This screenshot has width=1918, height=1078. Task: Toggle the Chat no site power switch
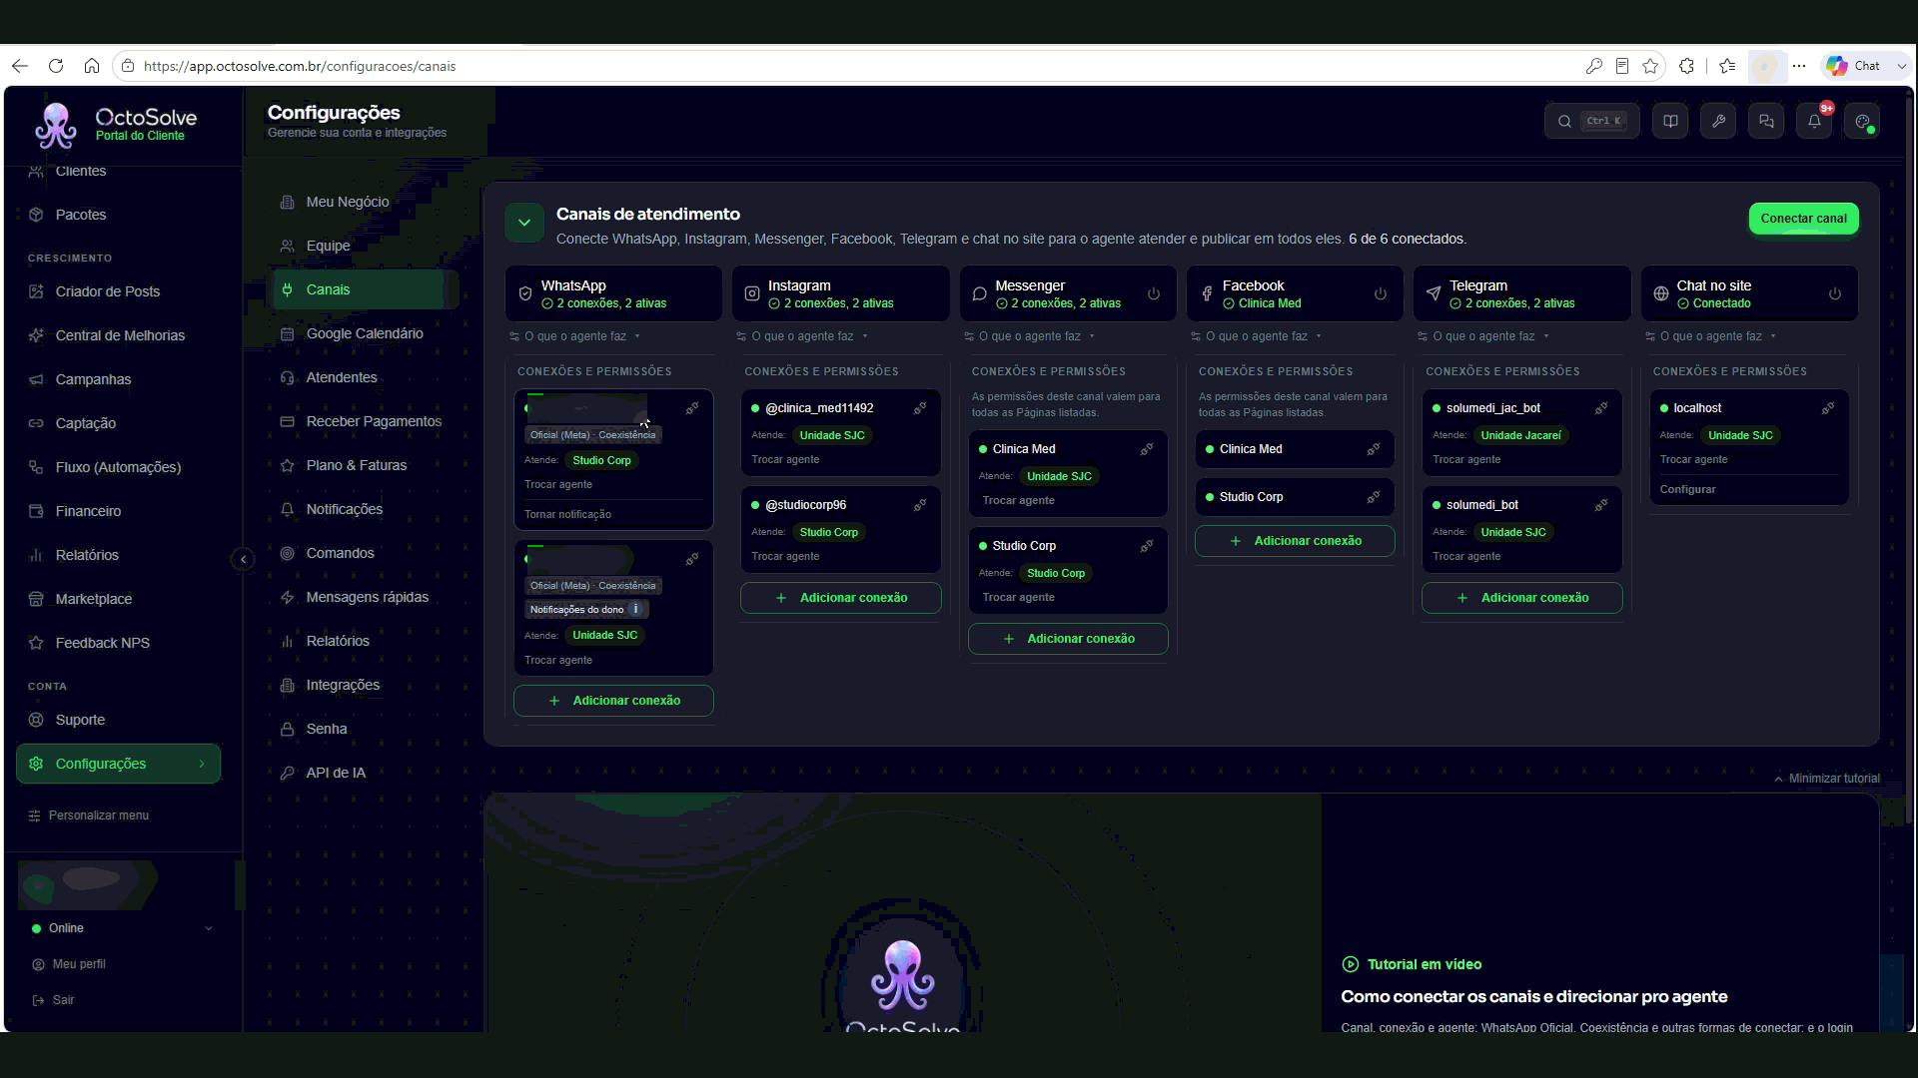tap(1835, 293)
